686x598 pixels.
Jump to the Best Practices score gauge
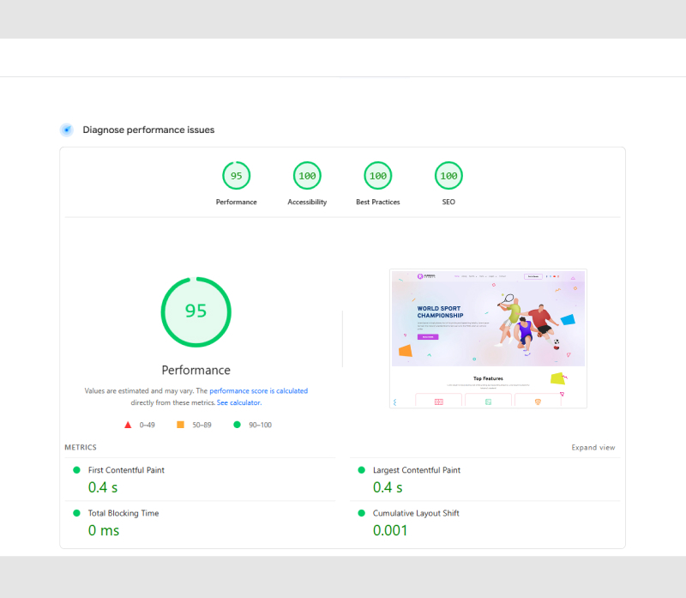point(377,176)
